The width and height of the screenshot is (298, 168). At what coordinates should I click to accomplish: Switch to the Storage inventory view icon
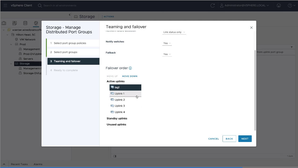pos(25,23)
